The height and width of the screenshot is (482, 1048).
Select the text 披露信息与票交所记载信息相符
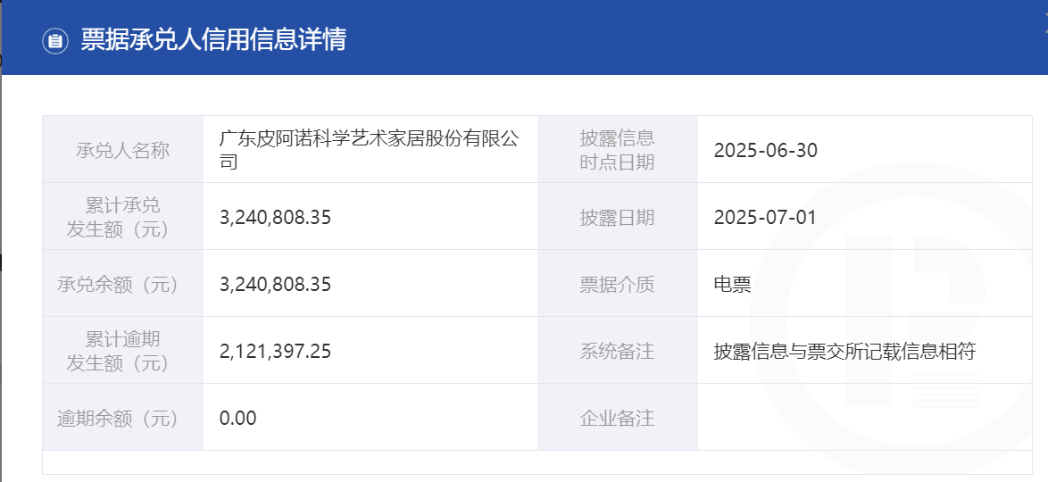[x=844, y=352]
